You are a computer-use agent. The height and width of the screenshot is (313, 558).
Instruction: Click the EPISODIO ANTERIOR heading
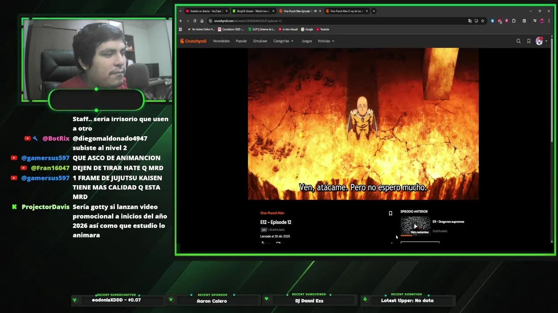pos(414,212)
